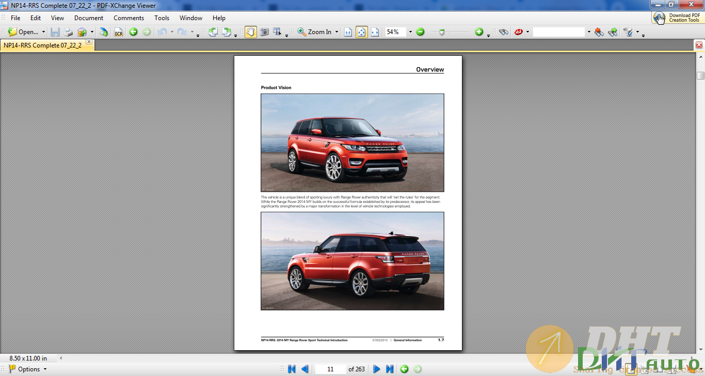Expand the search filter options dropdown arrow
The image size is (705, 376).
637,32
